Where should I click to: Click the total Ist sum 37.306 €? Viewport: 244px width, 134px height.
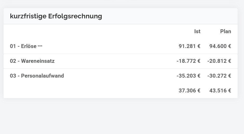189,90
